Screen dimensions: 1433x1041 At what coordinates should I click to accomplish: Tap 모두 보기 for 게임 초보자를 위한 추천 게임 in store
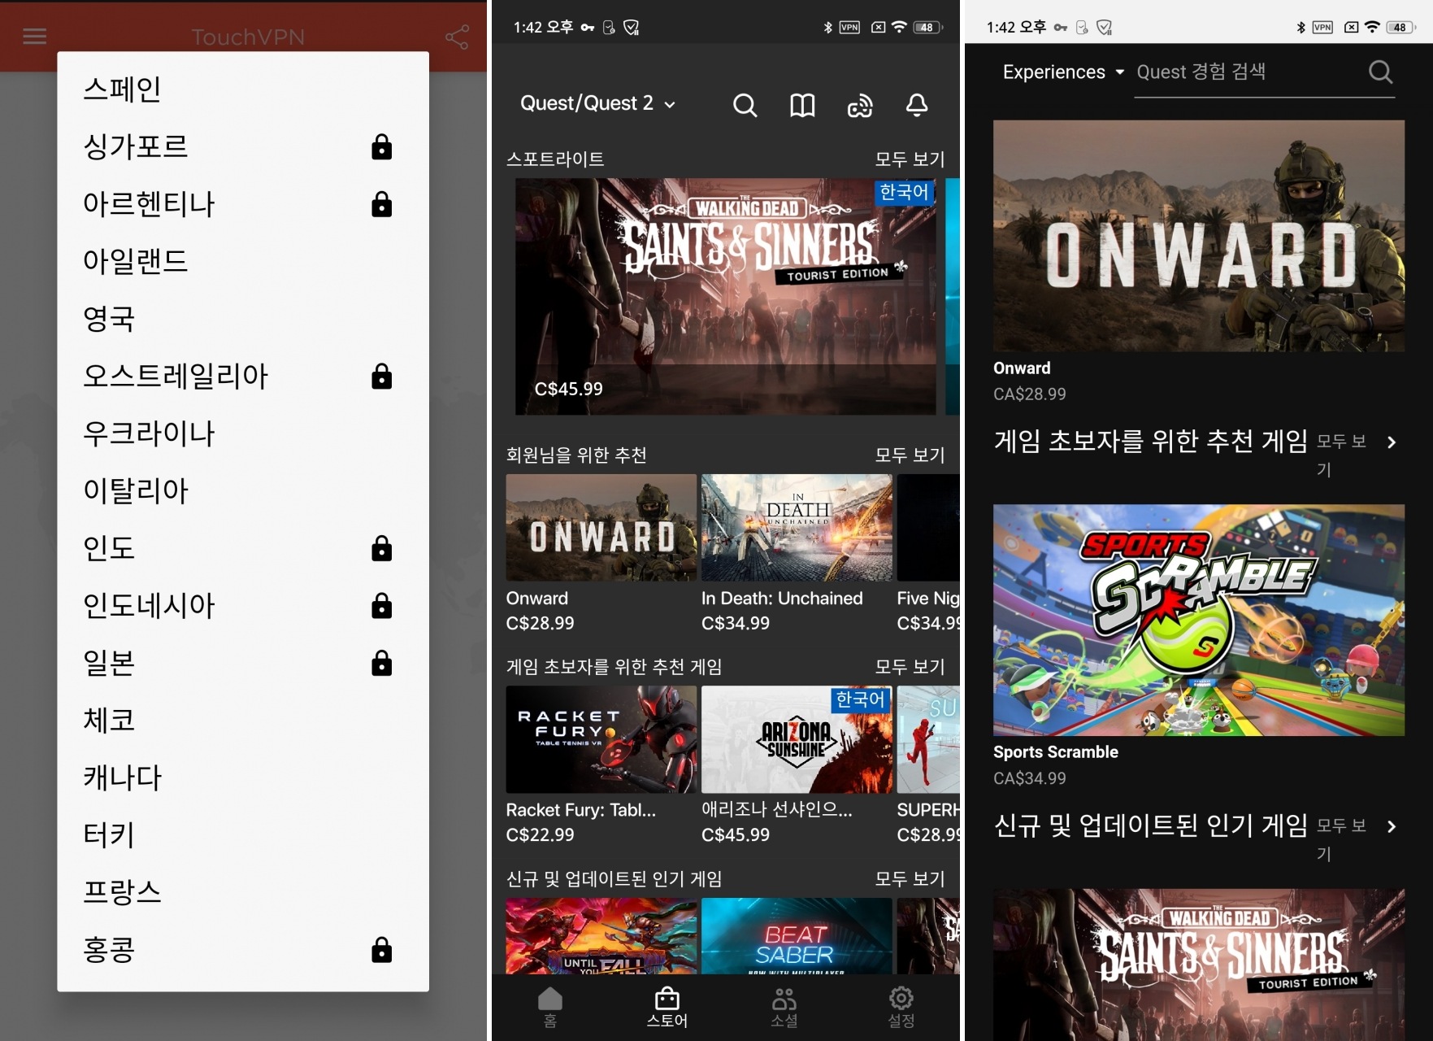(910, 667)
